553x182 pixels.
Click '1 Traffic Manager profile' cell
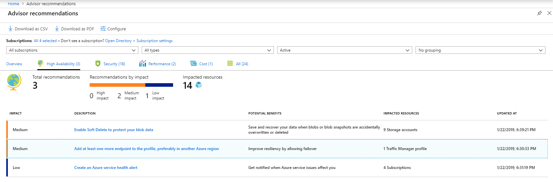pos(405,149)
